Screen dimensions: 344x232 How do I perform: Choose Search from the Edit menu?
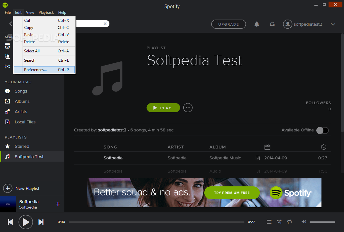point(44,60)
